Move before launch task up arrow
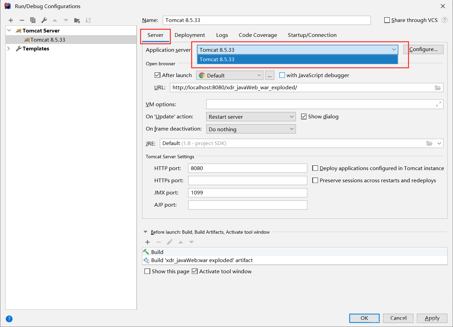The image size is (453, 327). click(x=181, y=242)
